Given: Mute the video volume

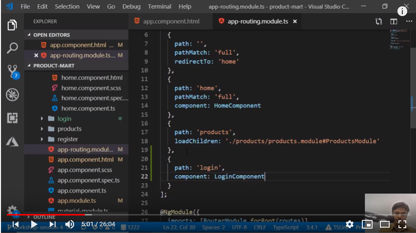Looking at the screenshot, I should click(70, 224).
